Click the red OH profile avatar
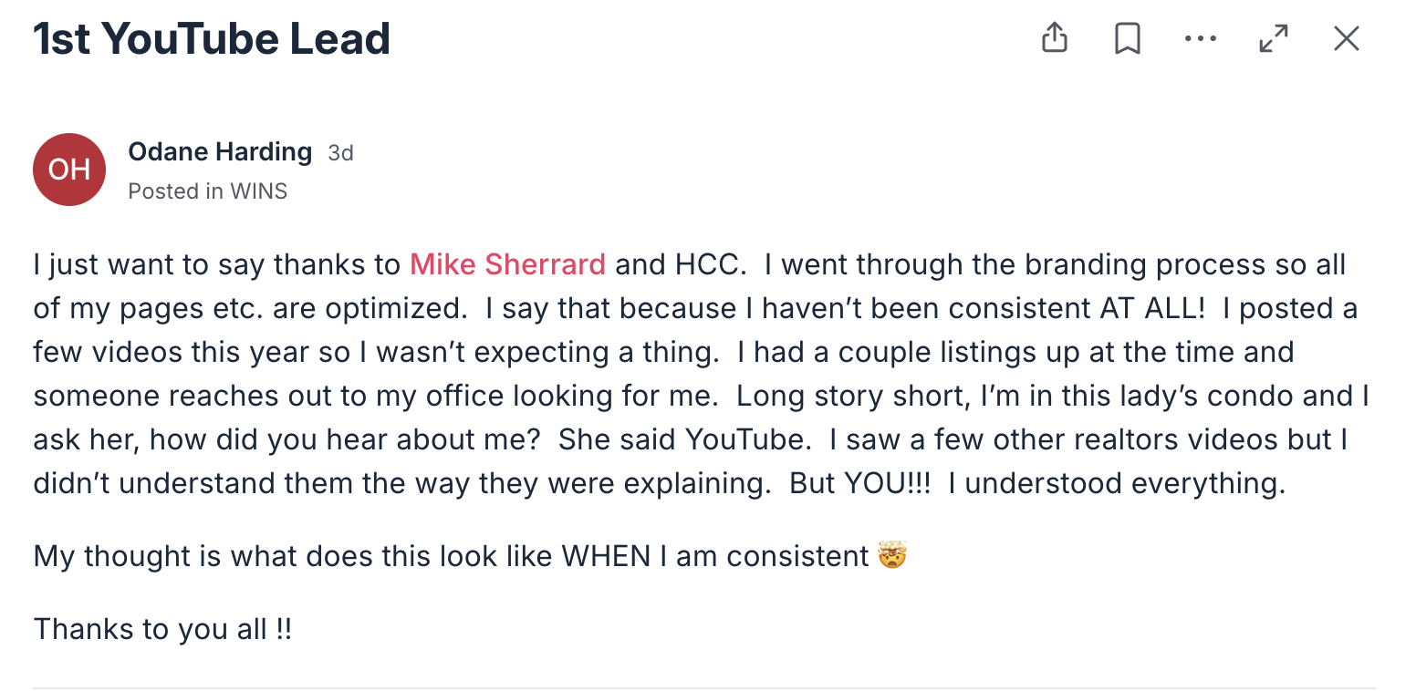 pyautogui.click(x=69, y=170)
